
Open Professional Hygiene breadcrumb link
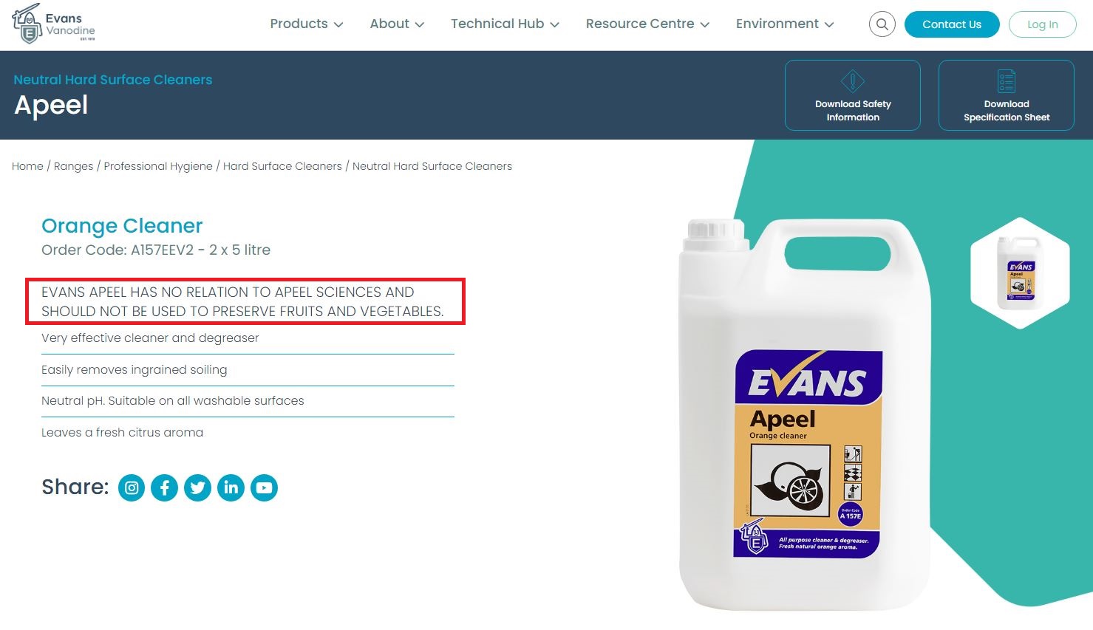click(x=158, y=166)
